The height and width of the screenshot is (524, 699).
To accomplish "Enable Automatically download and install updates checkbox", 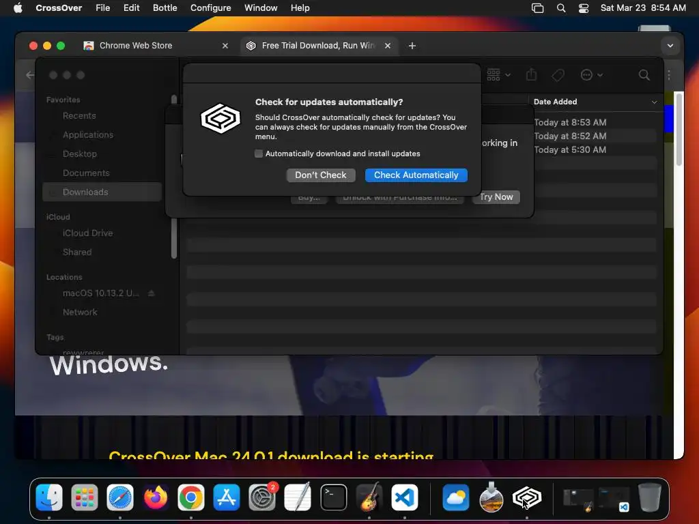I will point(259,154).
